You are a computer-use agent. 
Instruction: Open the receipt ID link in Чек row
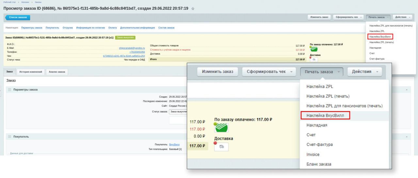[x=124, y=56]
